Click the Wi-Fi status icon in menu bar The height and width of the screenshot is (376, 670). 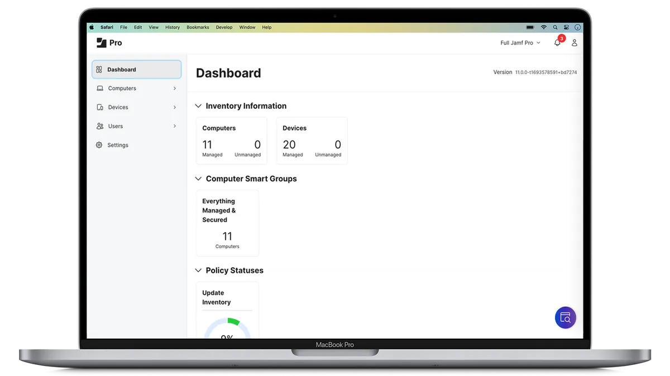click(x=544, y=27)
